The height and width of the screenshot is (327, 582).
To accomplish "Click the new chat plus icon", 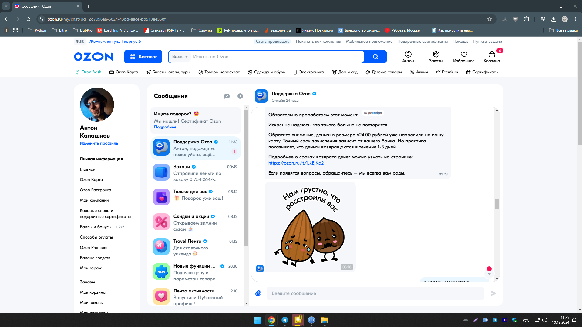I will 240,96.
